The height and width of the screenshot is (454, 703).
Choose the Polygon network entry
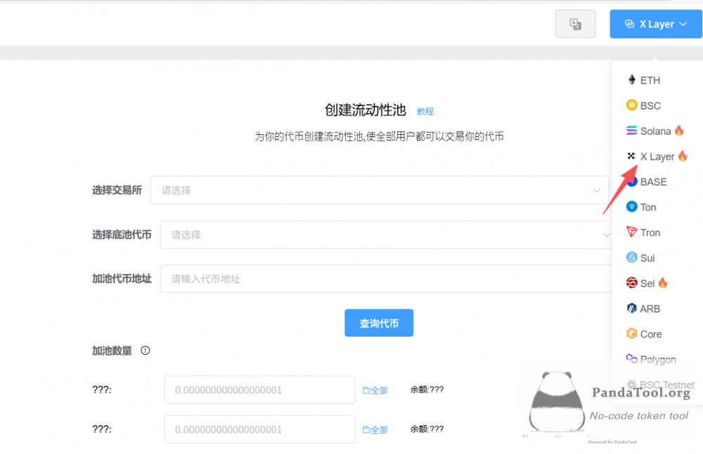[x=657, y=359]
